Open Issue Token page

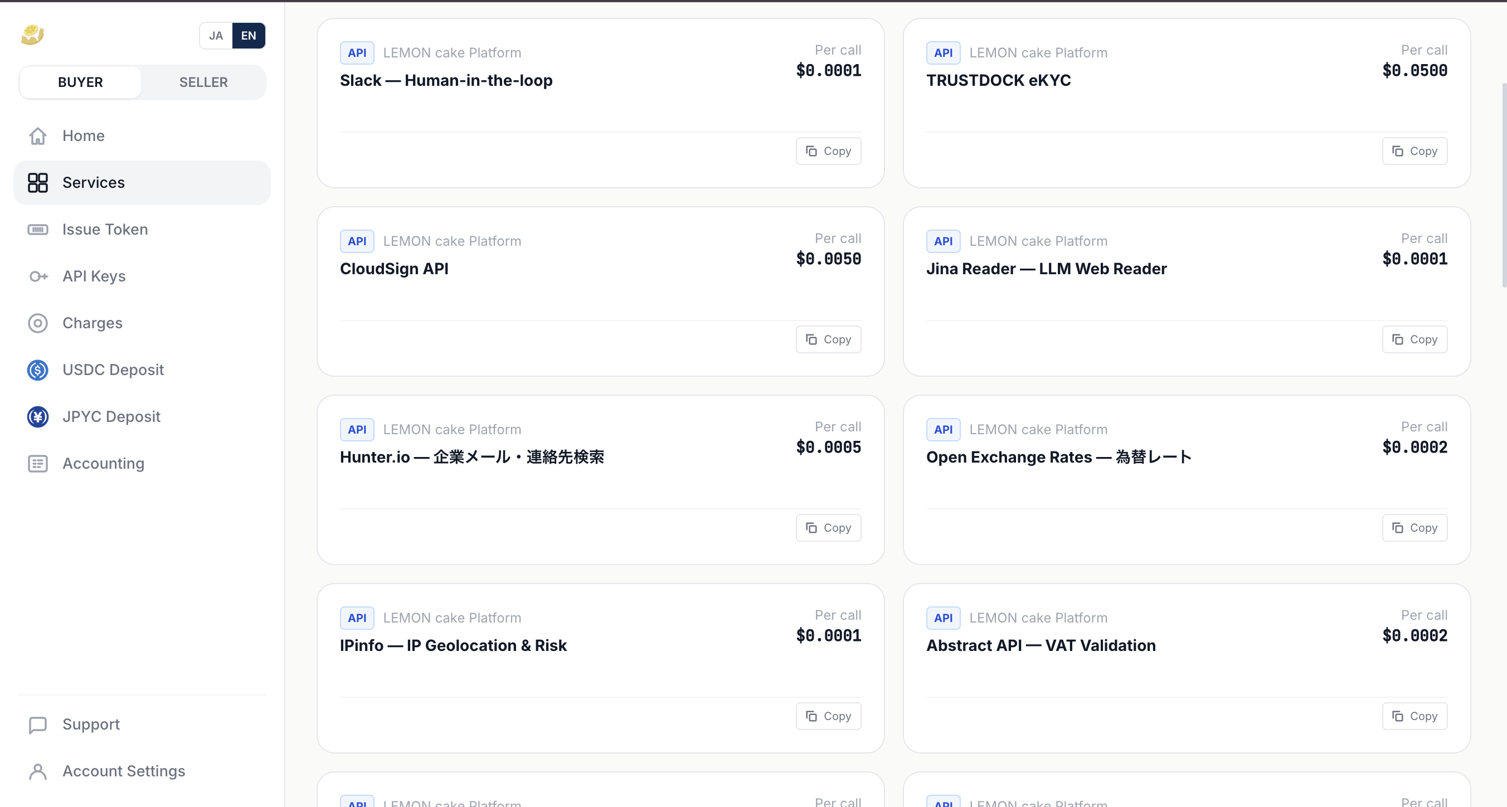click(142, 230)
